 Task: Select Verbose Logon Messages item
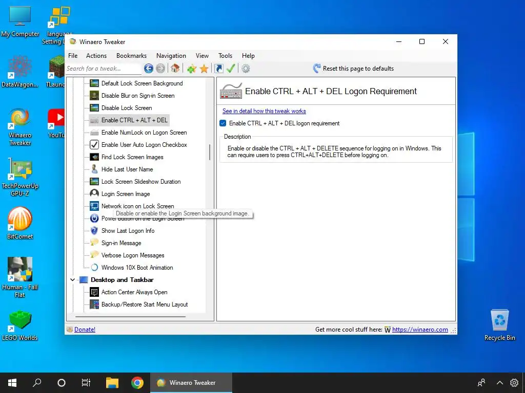click(x=133, y=255)
